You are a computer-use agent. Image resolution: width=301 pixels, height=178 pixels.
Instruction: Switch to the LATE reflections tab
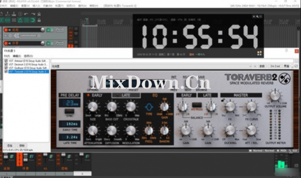click(x=126, y=95)
